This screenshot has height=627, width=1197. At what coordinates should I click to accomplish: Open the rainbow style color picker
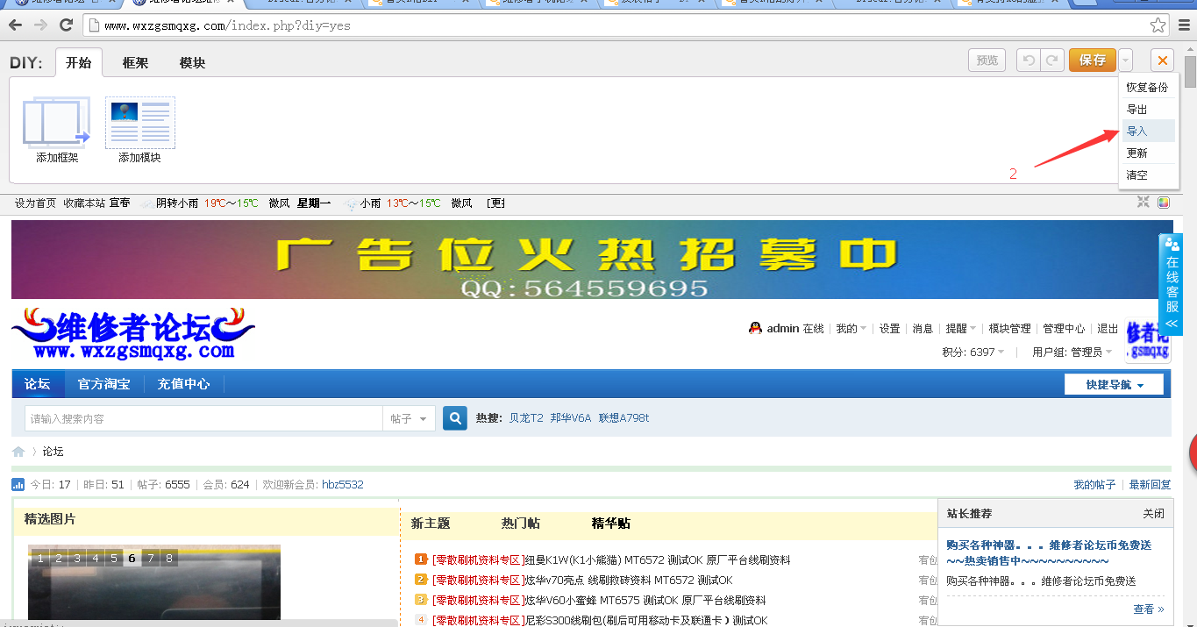pos(1164,203)
